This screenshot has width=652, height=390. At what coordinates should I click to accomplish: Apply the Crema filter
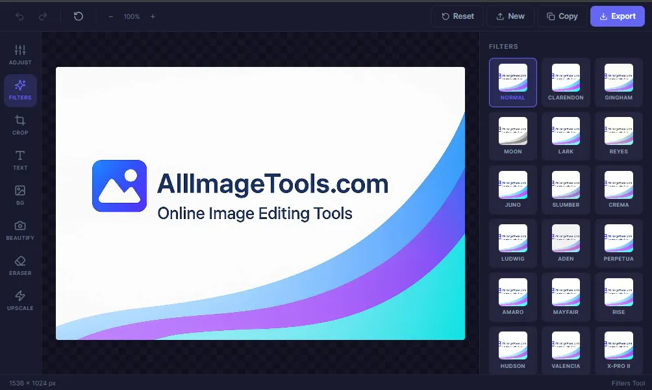click(618, 190)
